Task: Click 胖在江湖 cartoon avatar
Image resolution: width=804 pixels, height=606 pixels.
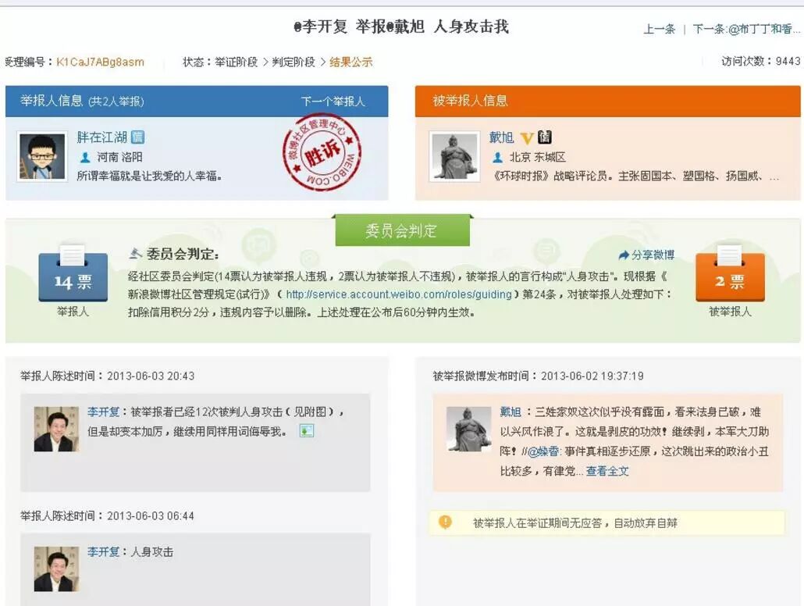Action: point(42,156)
